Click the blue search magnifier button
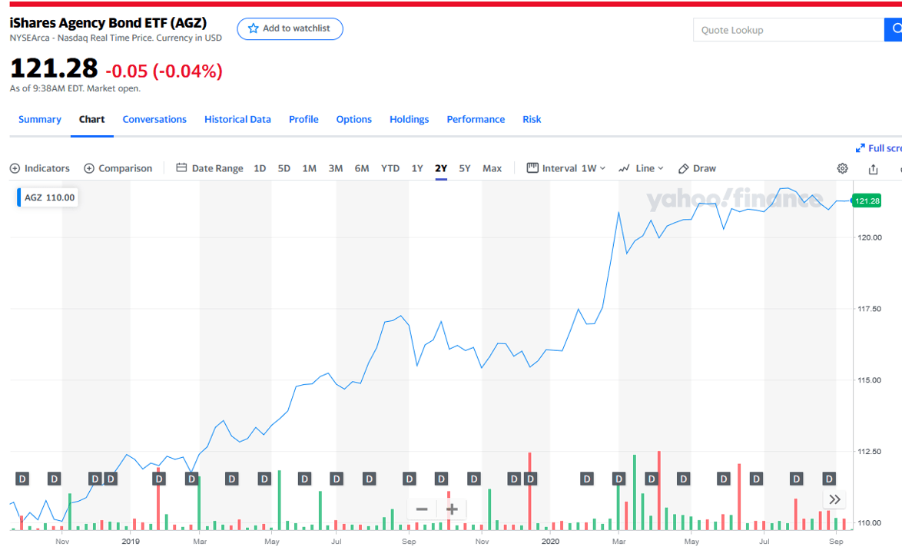 click(x=894, y=30)
